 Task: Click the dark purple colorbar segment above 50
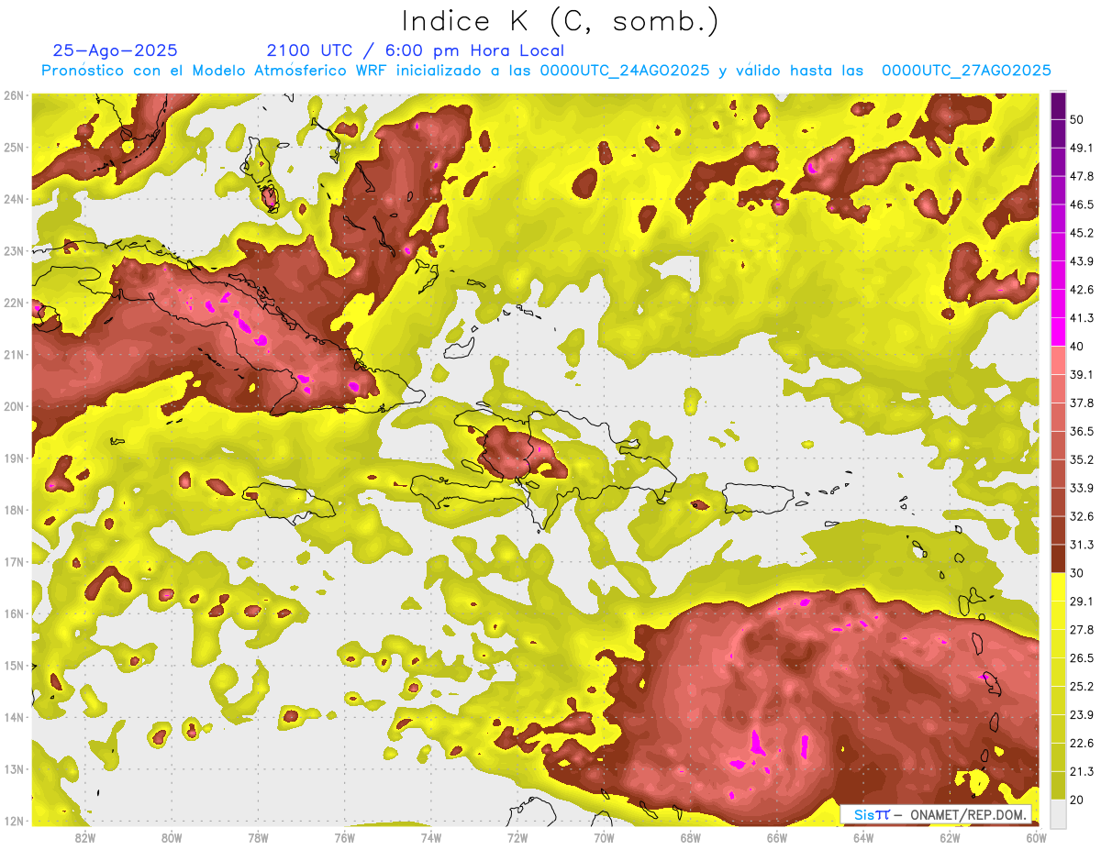point(1058,105)
